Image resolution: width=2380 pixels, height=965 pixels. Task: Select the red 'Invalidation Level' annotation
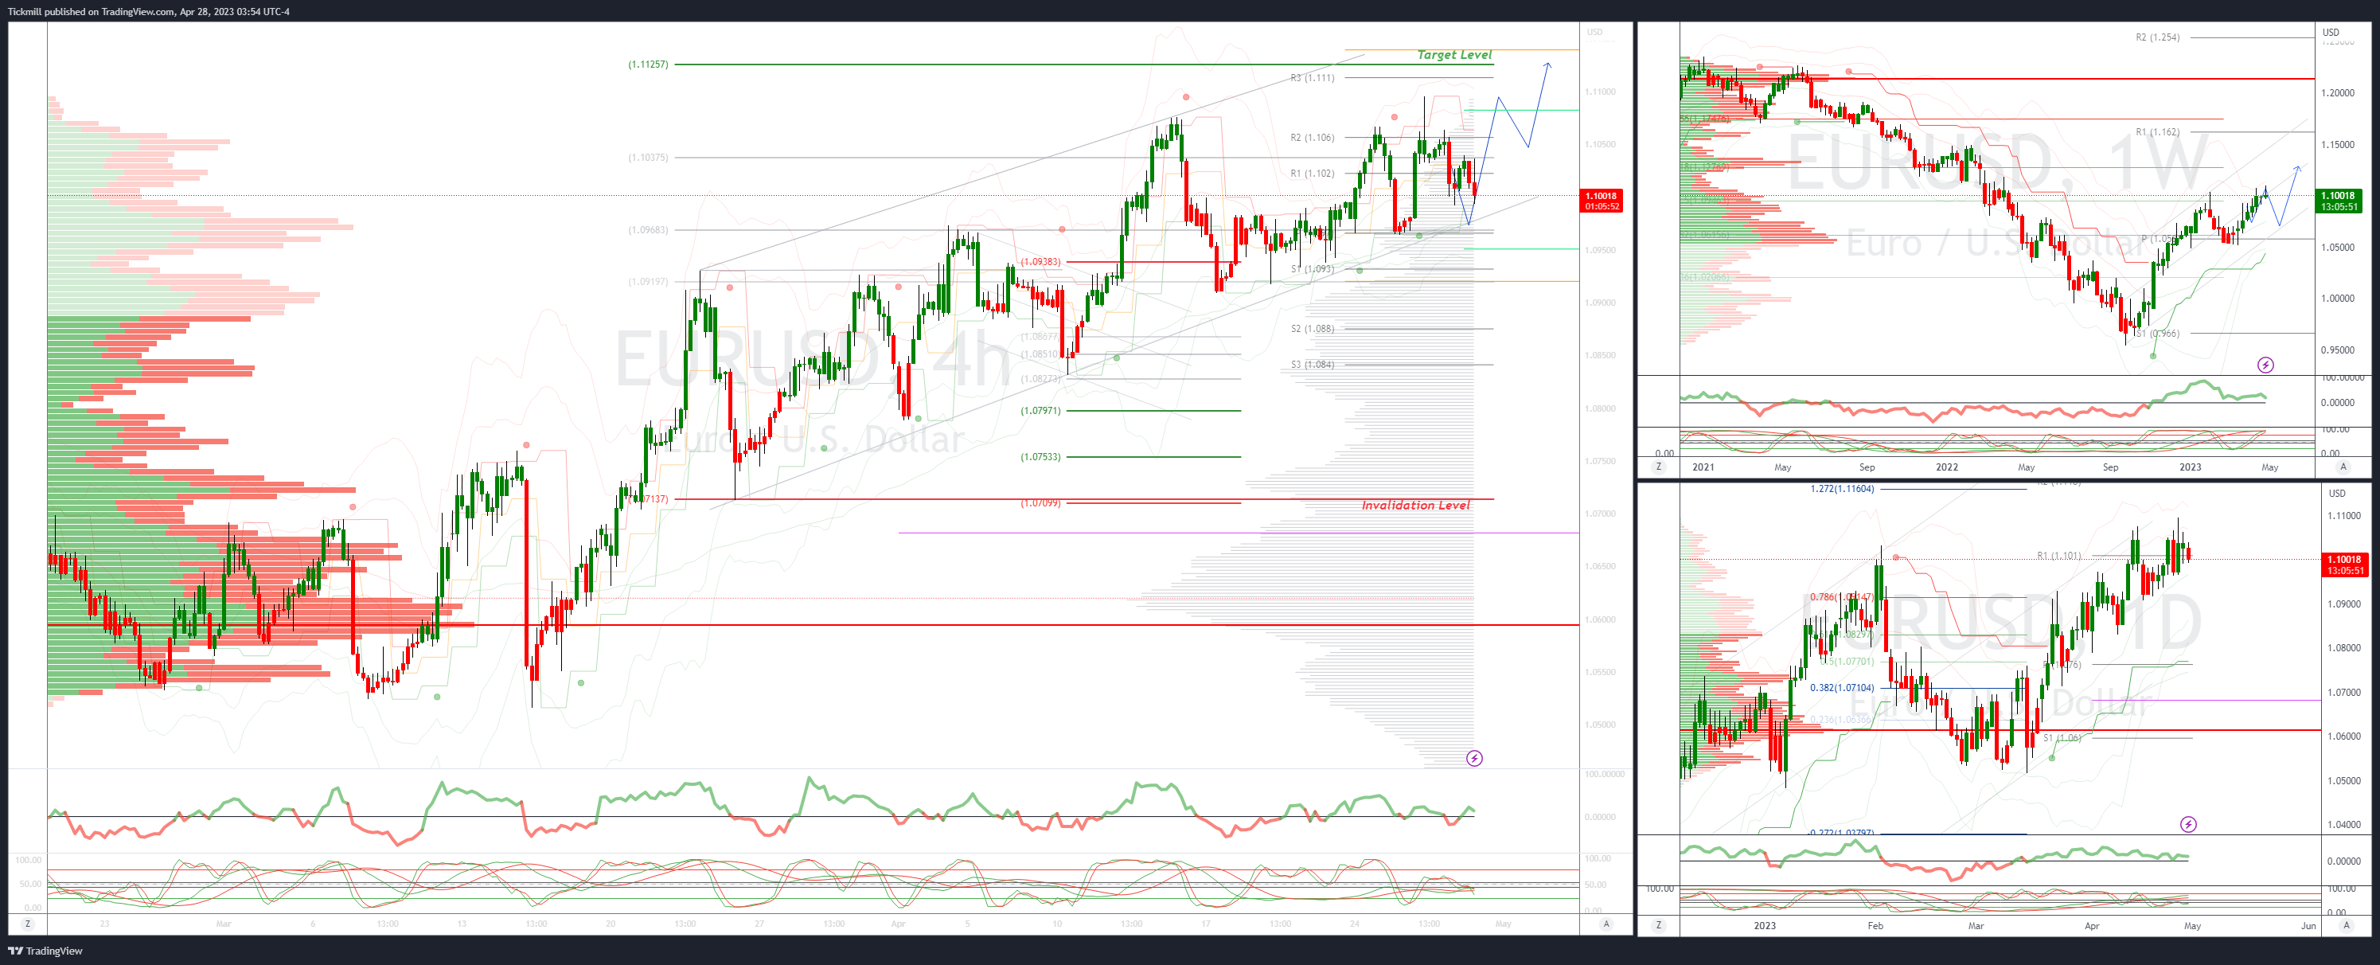pos(1415,505)
